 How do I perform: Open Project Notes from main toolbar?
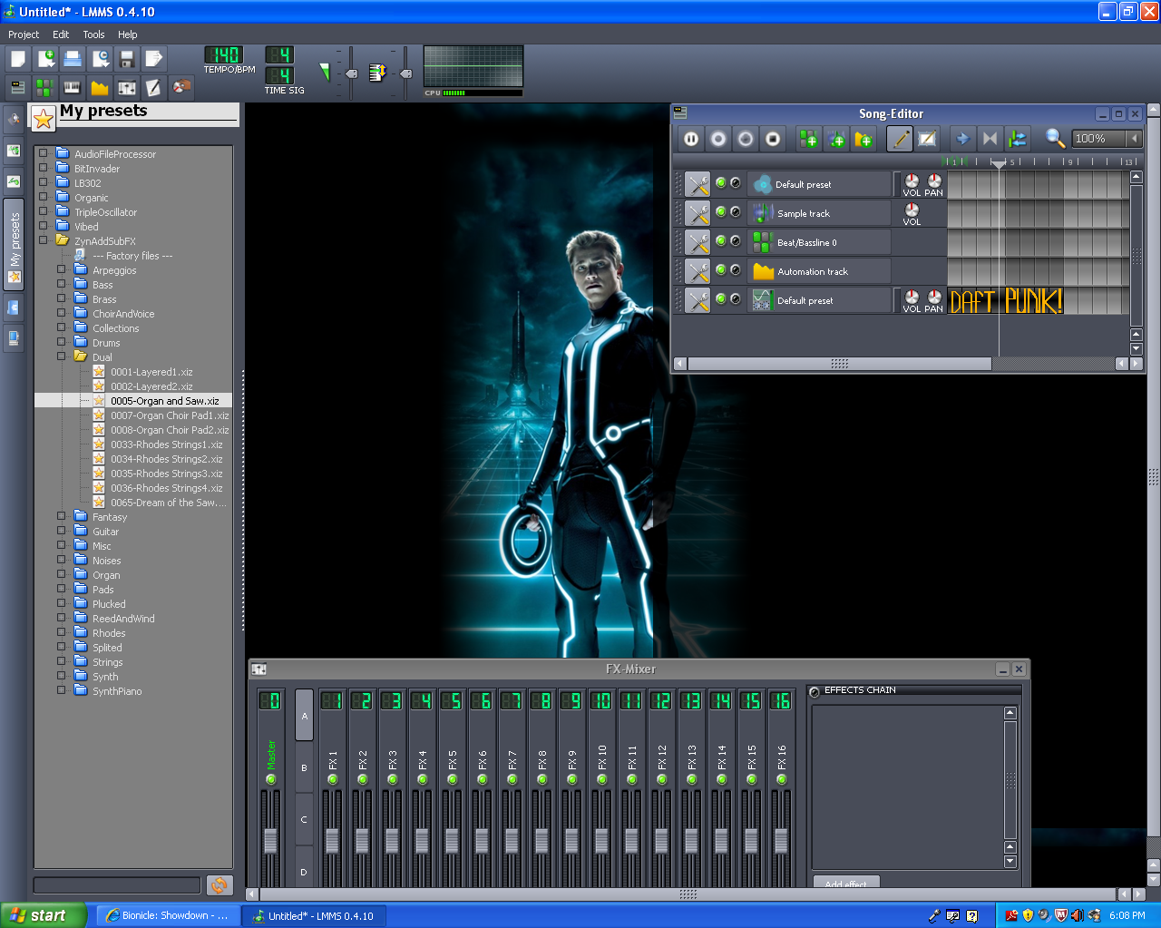154,87
